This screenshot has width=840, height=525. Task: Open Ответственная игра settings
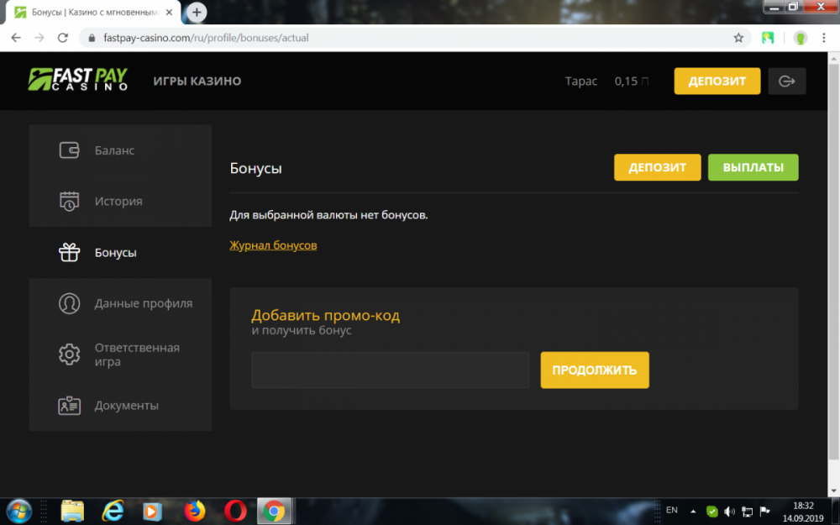[x=136, y=354]
